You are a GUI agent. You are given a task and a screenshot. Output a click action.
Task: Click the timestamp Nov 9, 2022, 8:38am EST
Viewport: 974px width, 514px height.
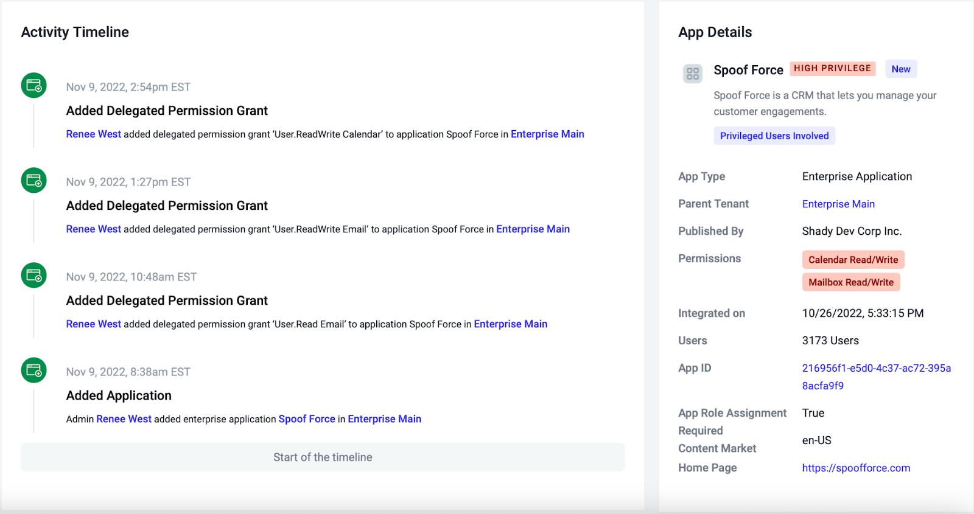tap(128, 372)
